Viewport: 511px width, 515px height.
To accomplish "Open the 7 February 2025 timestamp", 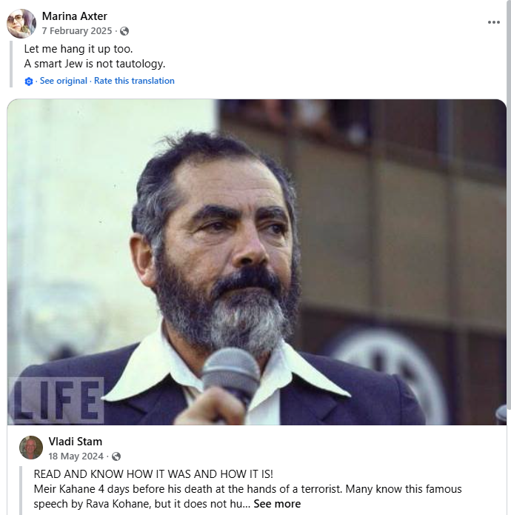I will click(77, 31).
